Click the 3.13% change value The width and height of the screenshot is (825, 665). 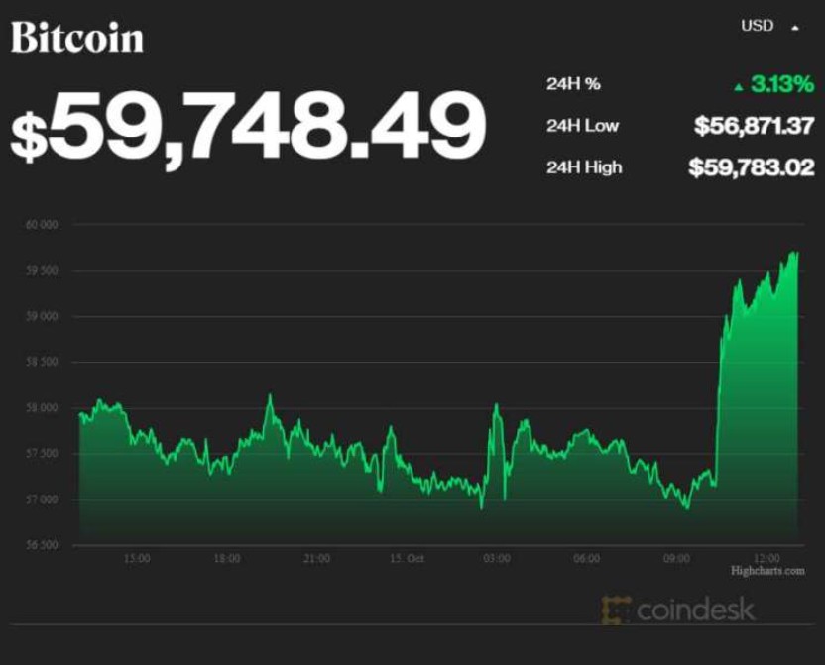pos(781,85)
